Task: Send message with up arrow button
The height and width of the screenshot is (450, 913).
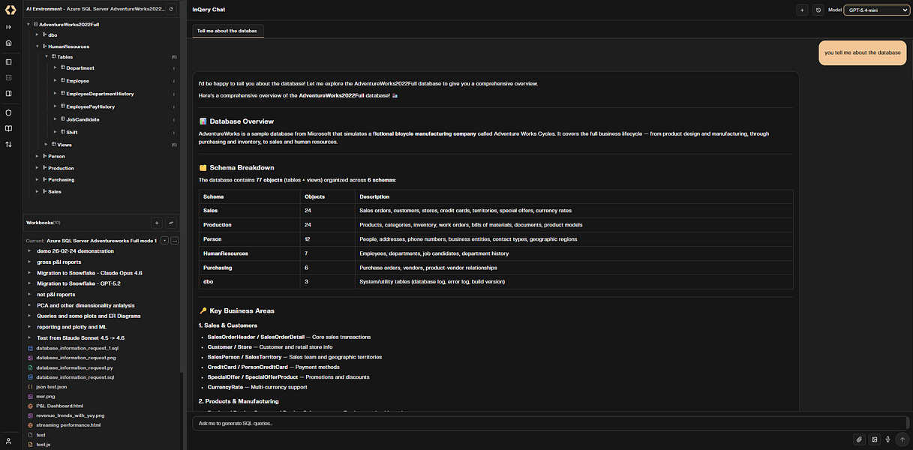Action: coord(902,439)
